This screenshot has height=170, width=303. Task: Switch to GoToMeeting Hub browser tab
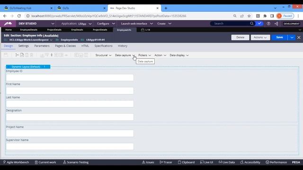point(28,8)
